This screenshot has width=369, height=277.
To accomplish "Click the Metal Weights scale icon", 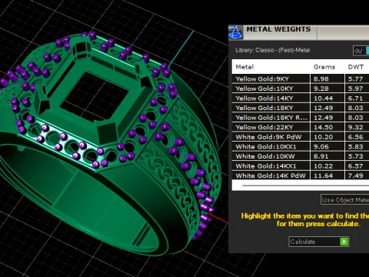I will pos(235,32).
